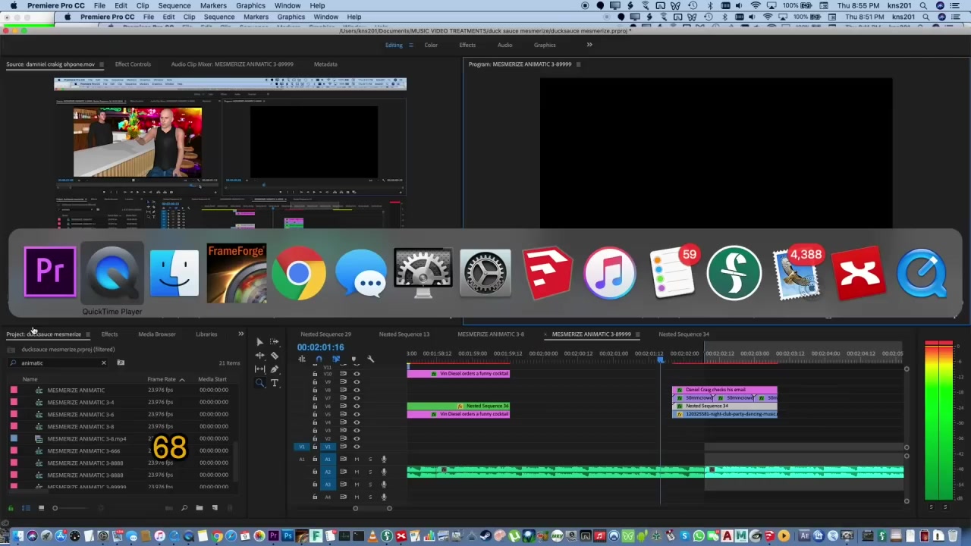
Task: Open Find in Project panel footer
Action: point(184,508)
